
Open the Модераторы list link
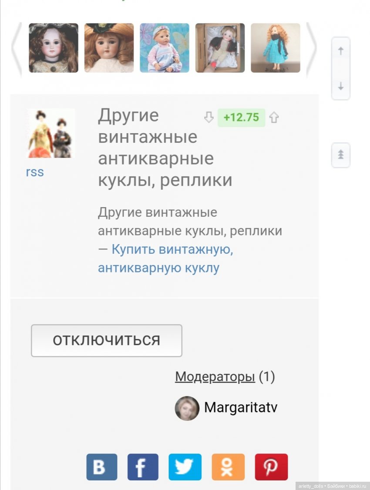(x=215, y=376)
